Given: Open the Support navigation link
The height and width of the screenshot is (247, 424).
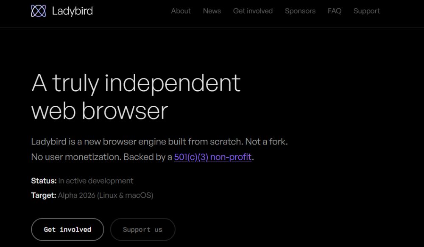Looking at the screenshot, I should [367, 11].
